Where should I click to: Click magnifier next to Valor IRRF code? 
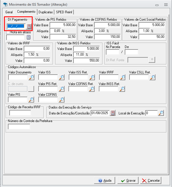(122, 77)
